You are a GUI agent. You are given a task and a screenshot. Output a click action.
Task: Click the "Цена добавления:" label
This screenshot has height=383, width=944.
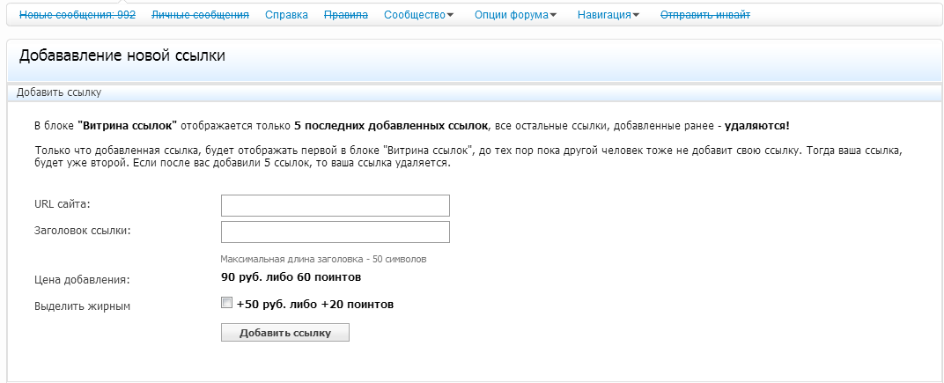click(x=82, y=280)
